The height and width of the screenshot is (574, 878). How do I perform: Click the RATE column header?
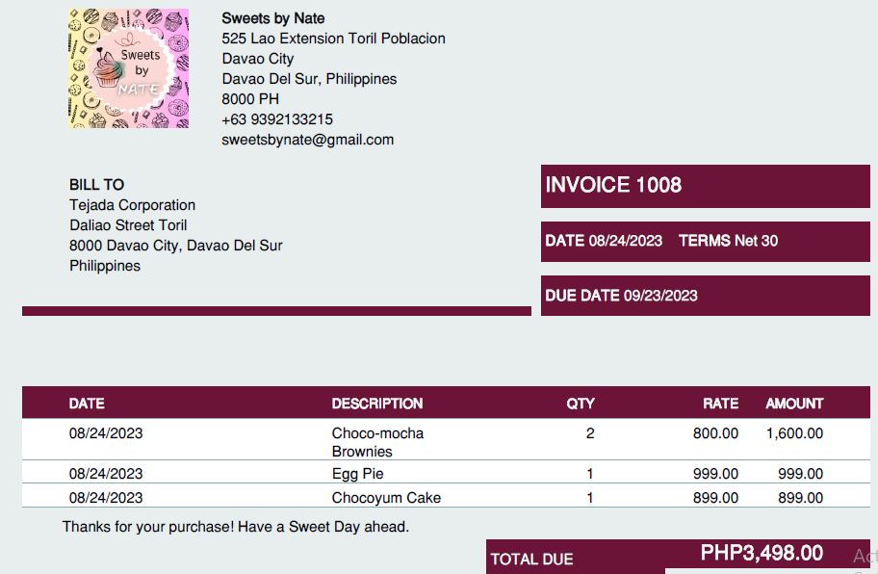pos(720,404)
